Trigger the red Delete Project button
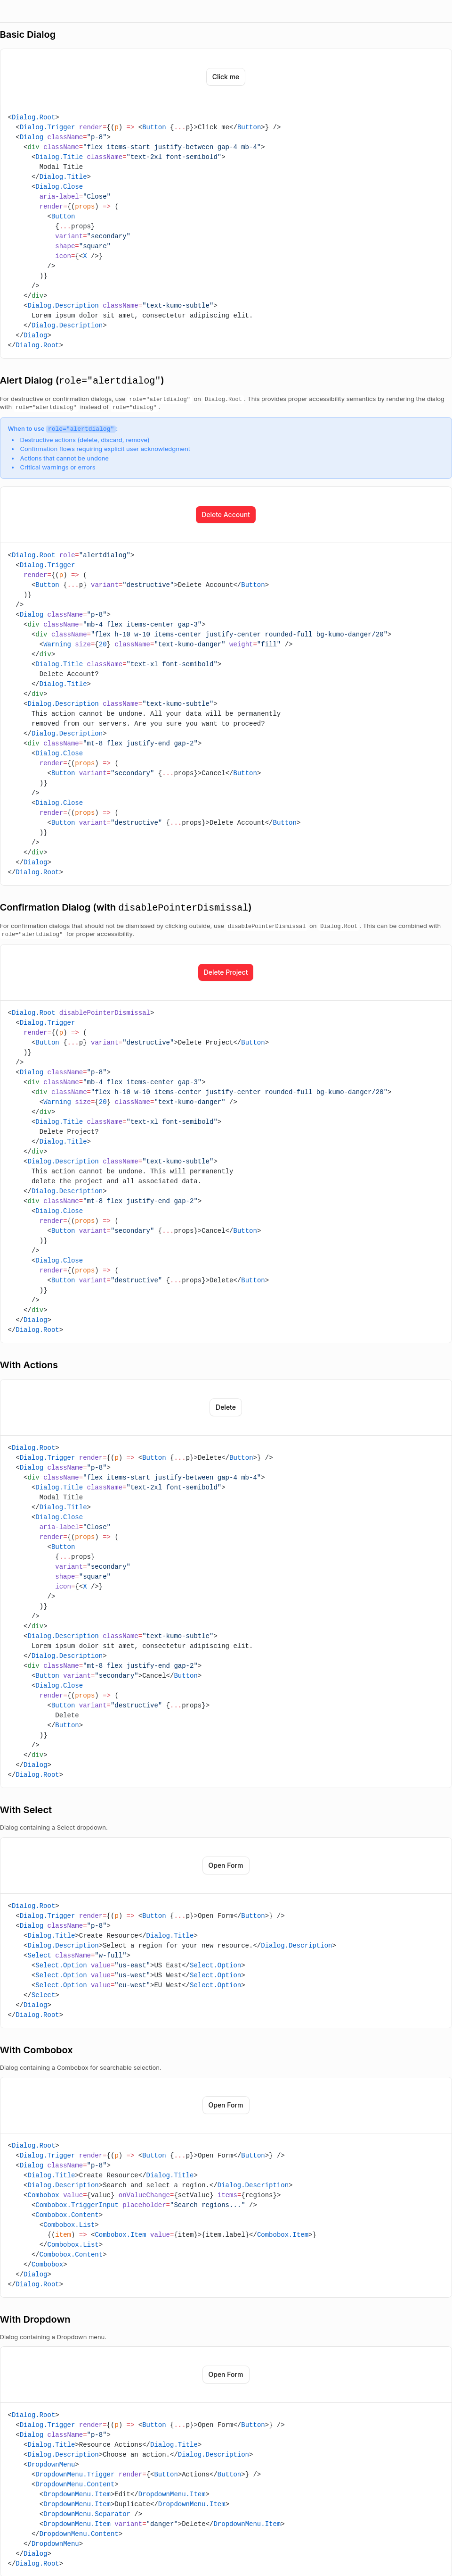Image resolution: width=452 pixels, height=2576 pixels. pyautogui.click(x=226, y=972)
